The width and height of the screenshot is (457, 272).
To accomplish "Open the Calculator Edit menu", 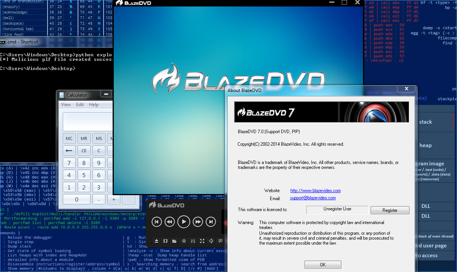I will (80, 105).
